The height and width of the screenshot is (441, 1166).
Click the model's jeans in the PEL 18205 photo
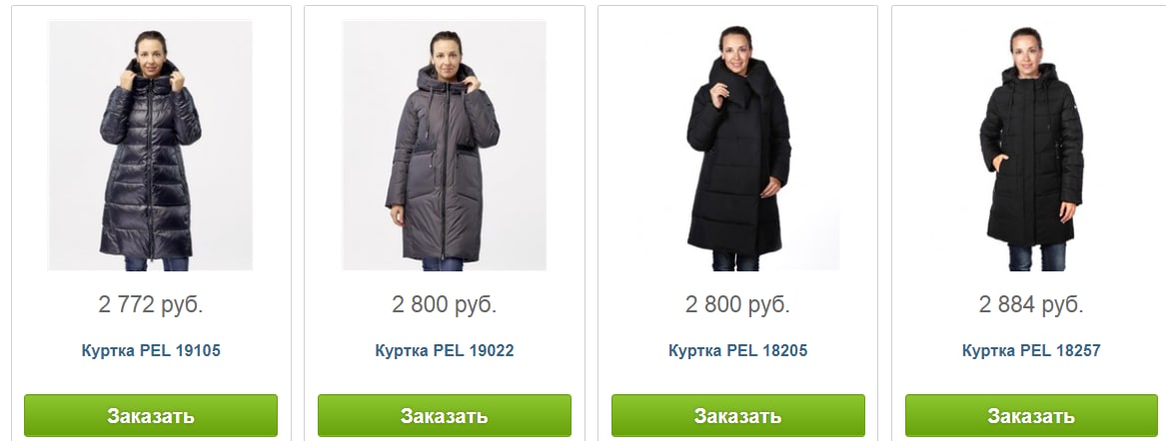pos(735,261)
